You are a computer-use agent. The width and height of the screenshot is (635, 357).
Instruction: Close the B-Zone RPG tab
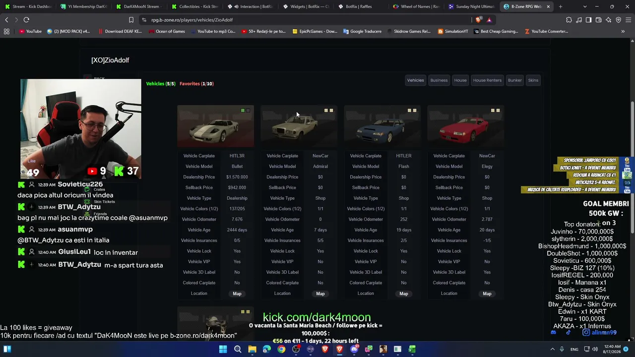(x=548, y=6)
